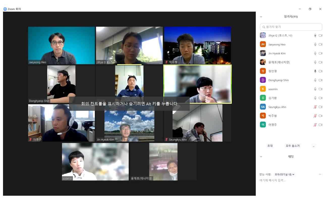
Task: Collapse the 채팅 panel chevron
Action: pyautogui.click(x=261, y=156)
